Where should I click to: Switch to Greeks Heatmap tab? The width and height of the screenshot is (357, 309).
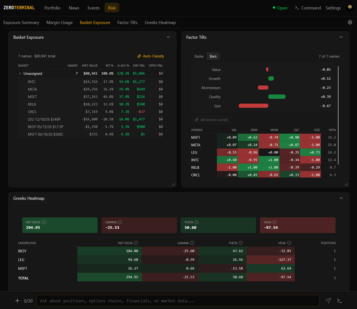(160, 23)
